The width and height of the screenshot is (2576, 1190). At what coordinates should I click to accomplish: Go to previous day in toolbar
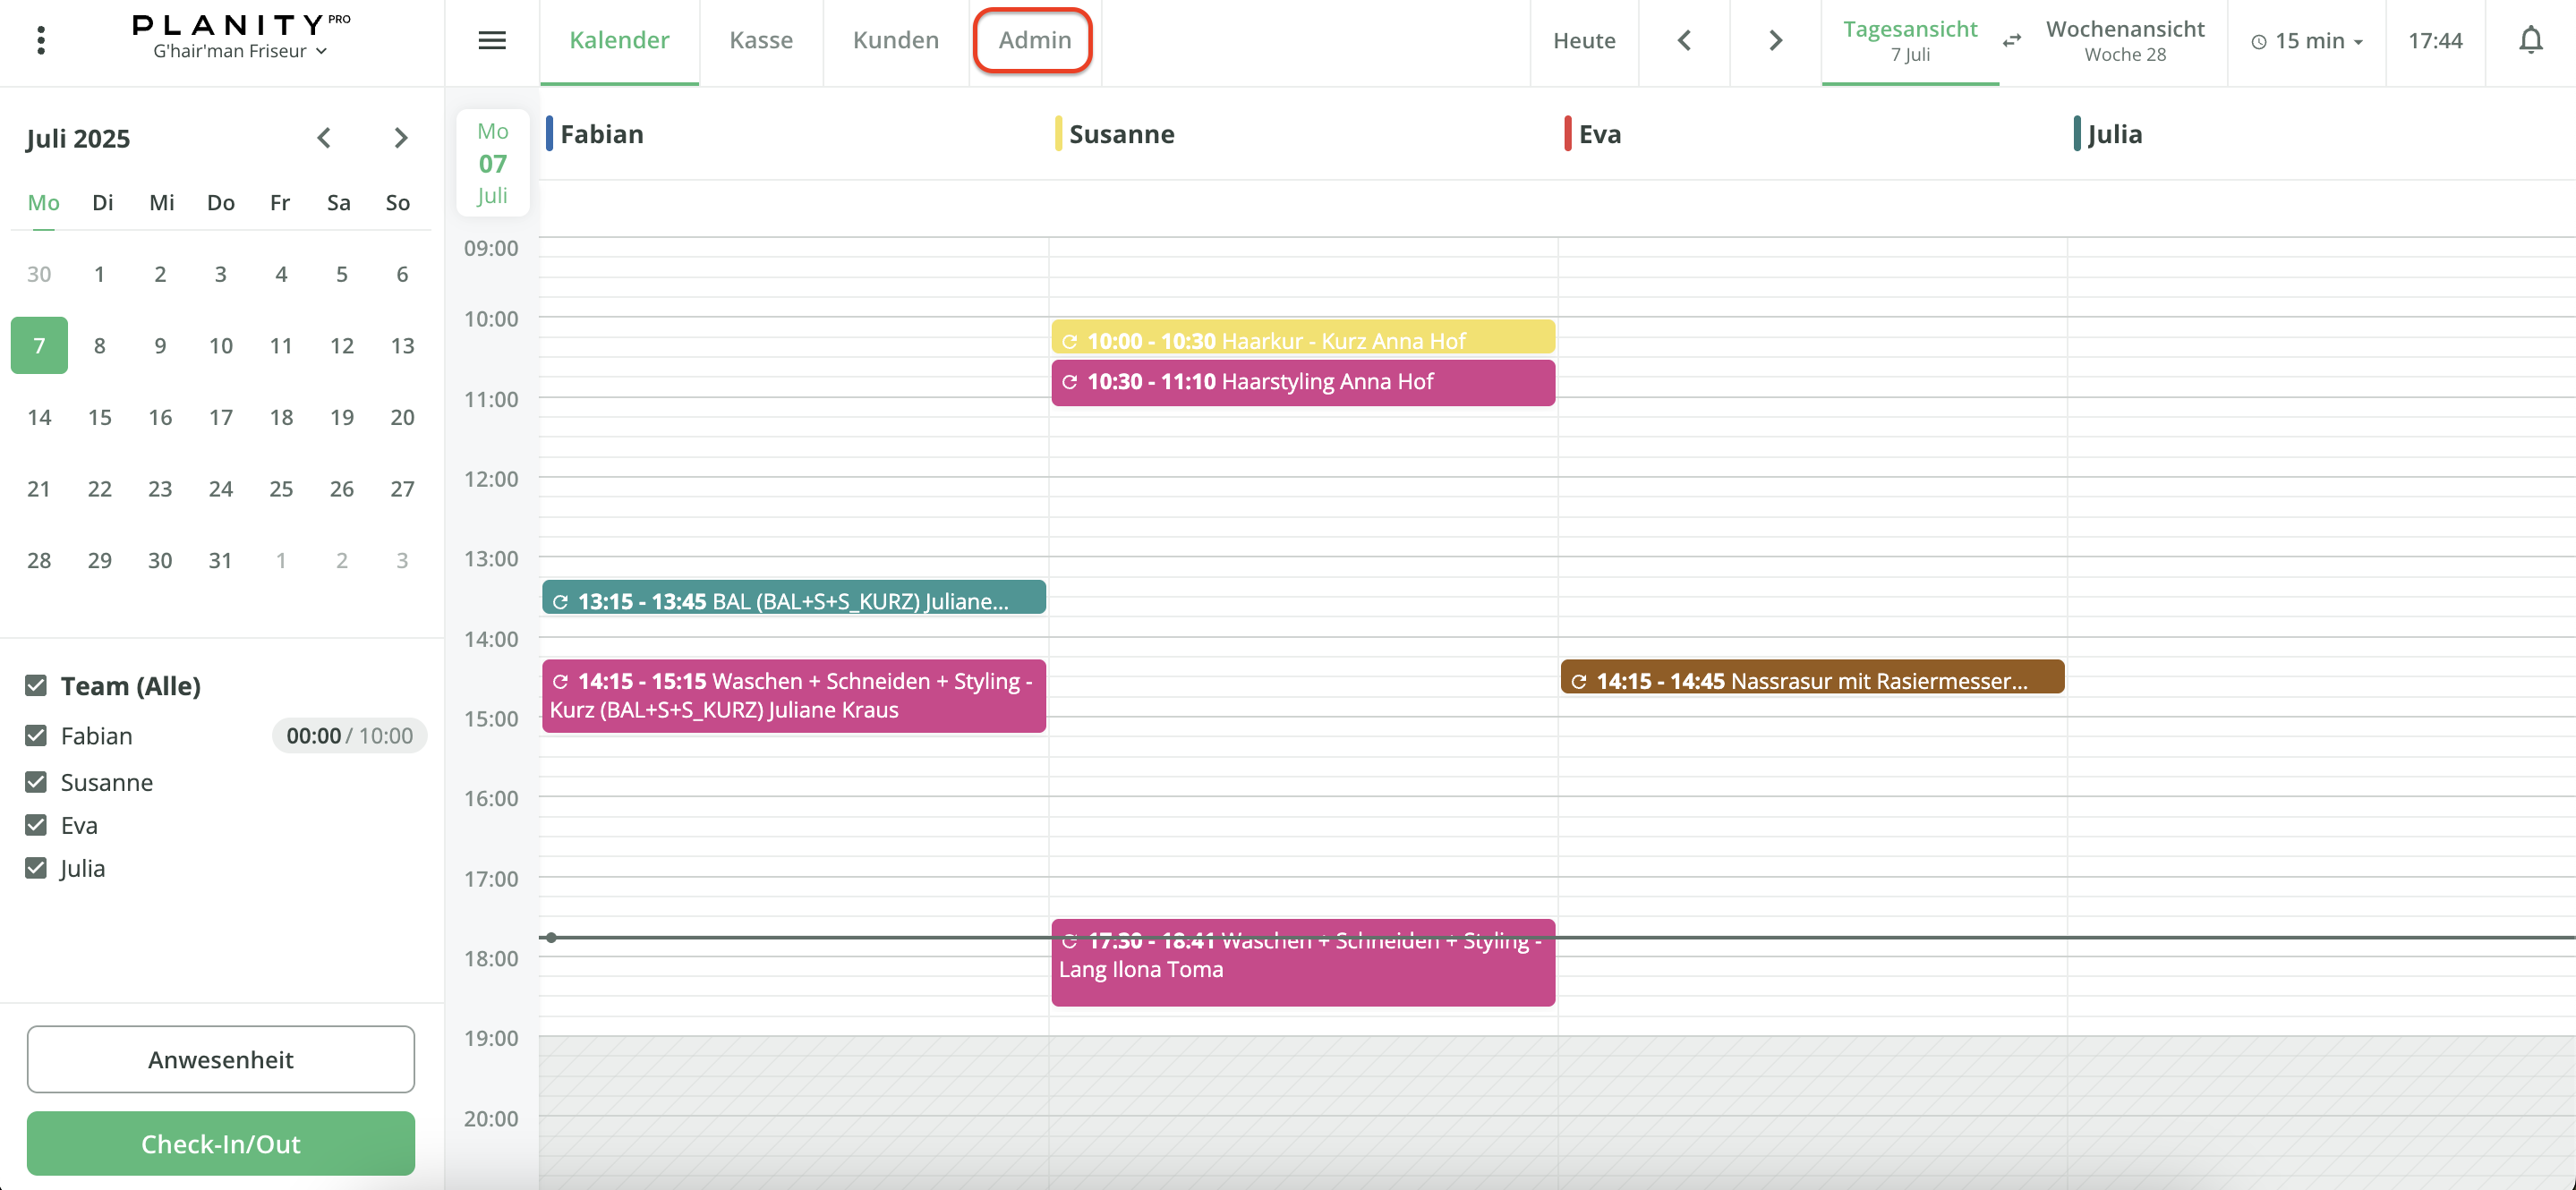(x=1684, y=40)
